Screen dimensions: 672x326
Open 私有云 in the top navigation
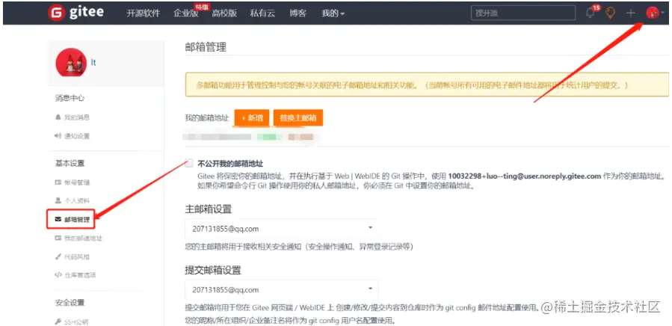[x=262, y=13]
